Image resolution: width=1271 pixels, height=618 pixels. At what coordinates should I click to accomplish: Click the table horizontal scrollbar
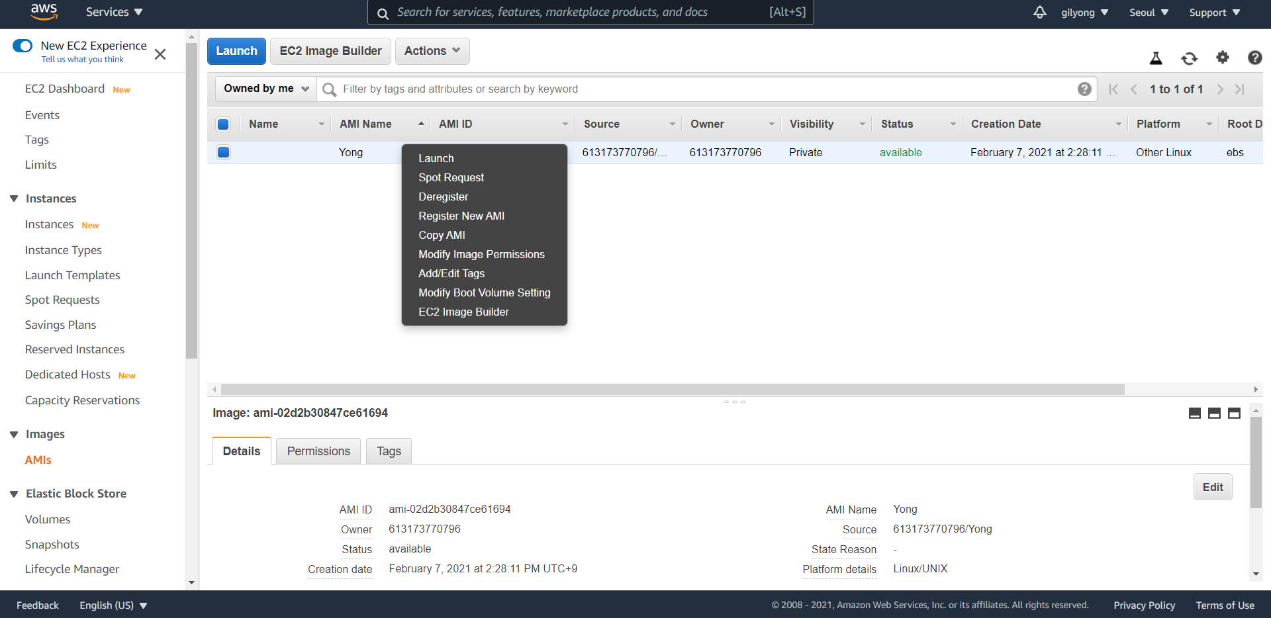click(673, 390)
